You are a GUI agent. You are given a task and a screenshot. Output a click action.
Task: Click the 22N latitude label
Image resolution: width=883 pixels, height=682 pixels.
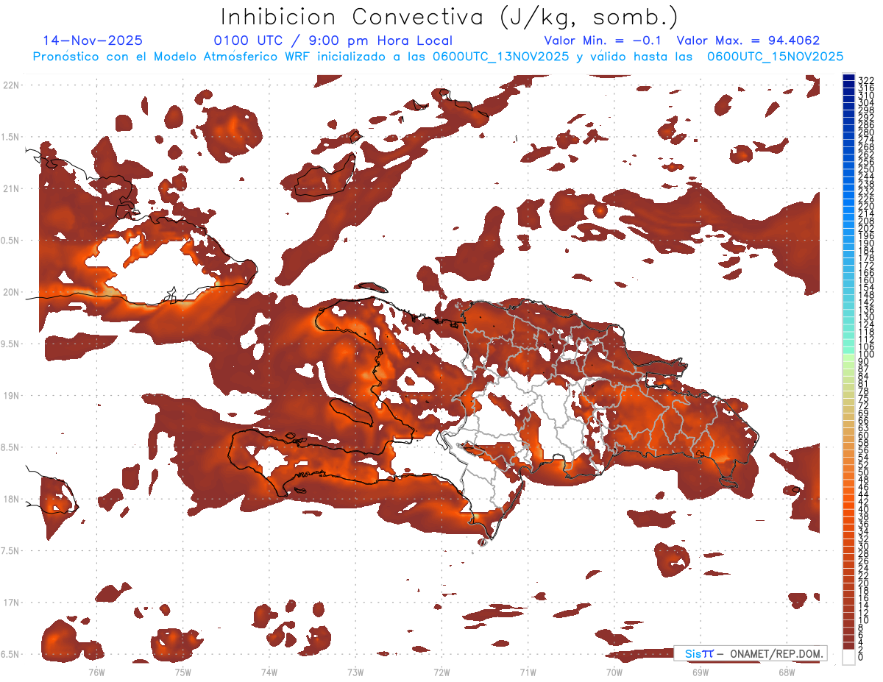tap(12, 85)
